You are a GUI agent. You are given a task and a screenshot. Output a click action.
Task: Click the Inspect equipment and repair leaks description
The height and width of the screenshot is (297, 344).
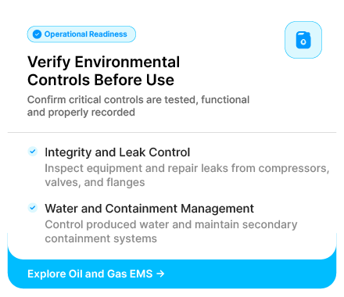coord(187,175)
